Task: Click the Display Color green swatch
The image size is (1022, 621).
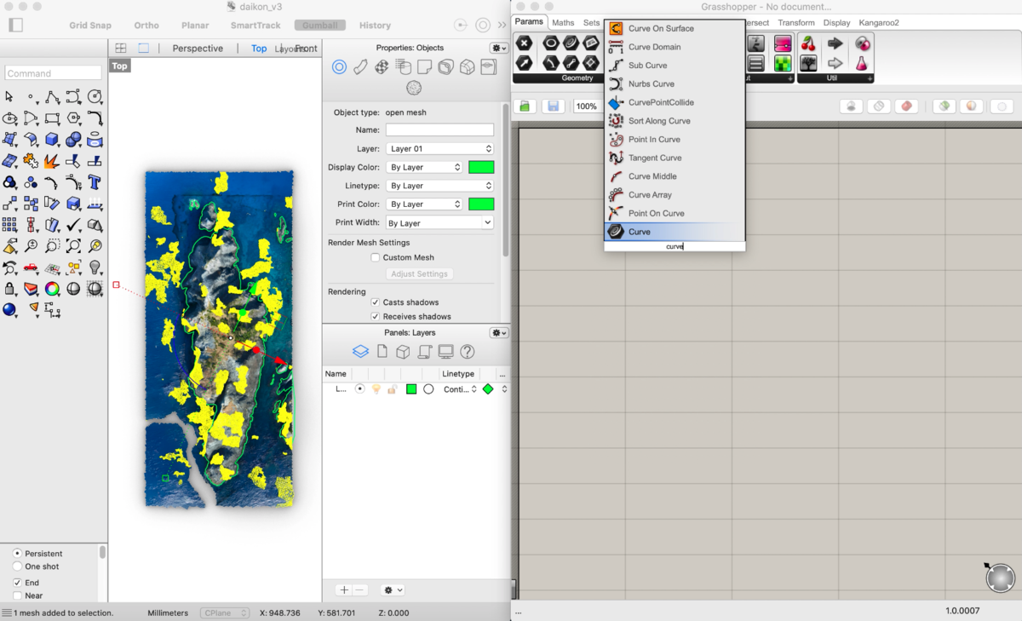Action: 481,167
